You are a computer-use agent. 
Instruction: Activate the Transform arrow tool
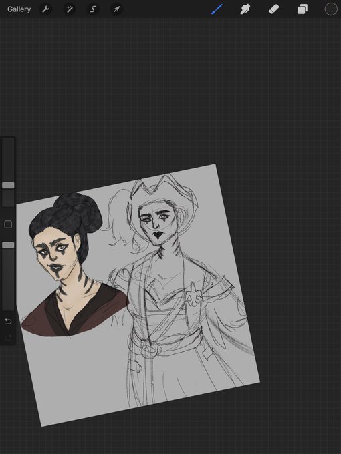[x=116, y=9]
